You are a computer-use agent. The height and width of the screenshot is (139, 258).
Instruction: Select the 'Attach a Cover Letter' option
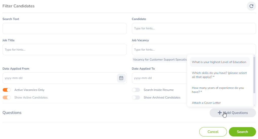click(206, 103)
